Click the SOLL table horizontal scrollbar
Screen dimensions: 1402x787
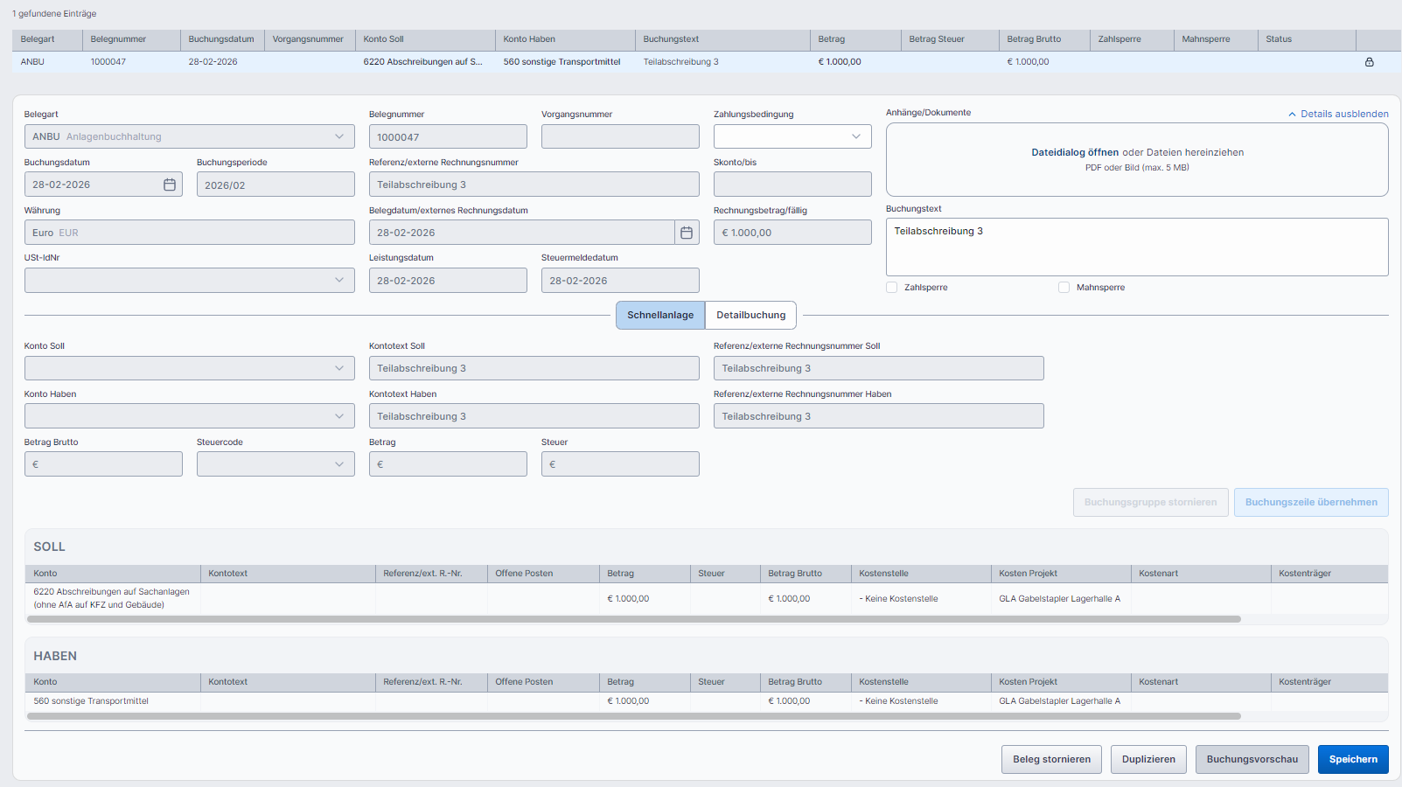click(x=633, y=619)
